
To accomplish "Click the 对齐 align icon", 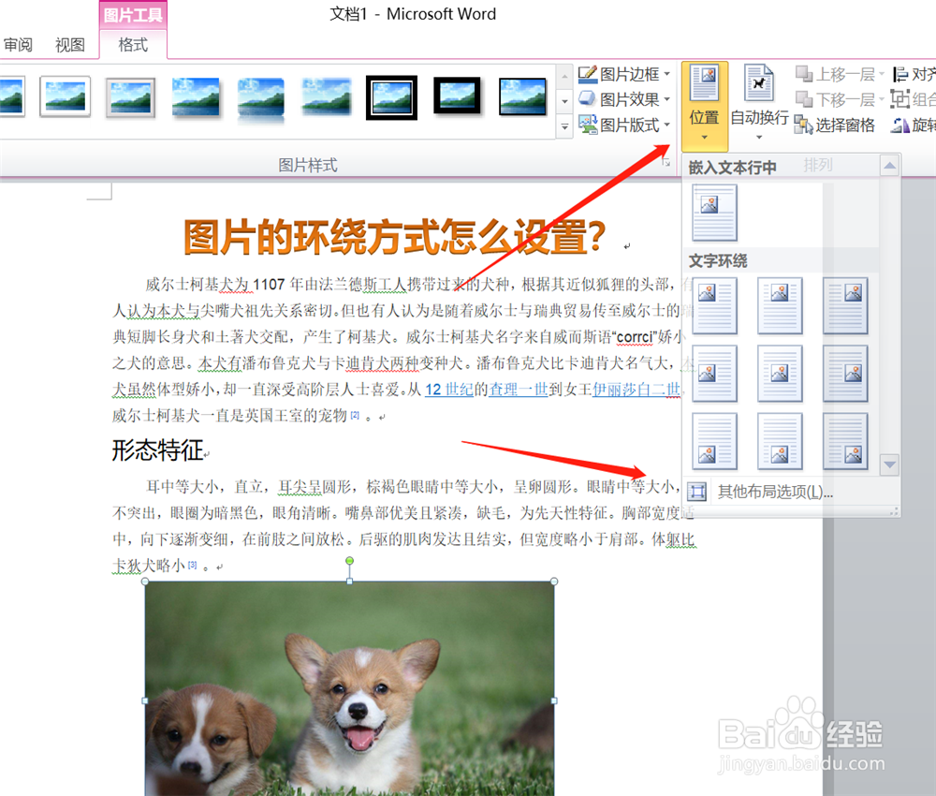I will click(x=900, y=75).
